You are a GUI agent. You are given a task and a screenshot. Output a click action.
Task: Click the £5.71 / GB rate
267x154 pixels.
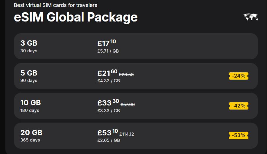[108, 51]
